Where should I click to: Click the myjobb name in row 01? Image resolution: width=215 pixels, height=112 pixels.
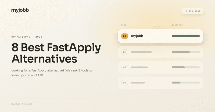[137, 36]
